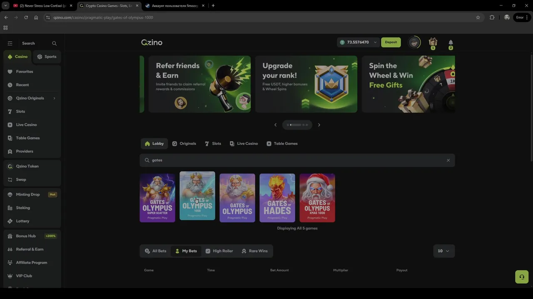Open the Upgrade your rank banner

click(306, 84)
